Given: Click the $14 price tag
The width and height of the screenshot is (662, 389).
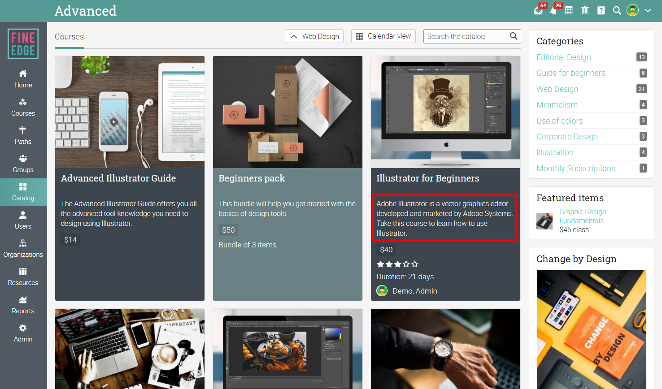Looking at the screenshot, I should 70,240.
